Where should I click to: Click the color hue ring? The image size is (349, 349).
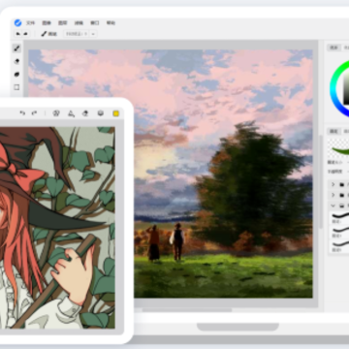point(333,87)
